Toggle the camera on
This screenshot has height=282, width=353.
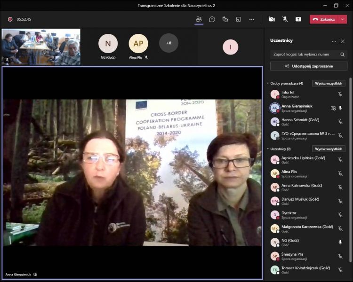272,19
